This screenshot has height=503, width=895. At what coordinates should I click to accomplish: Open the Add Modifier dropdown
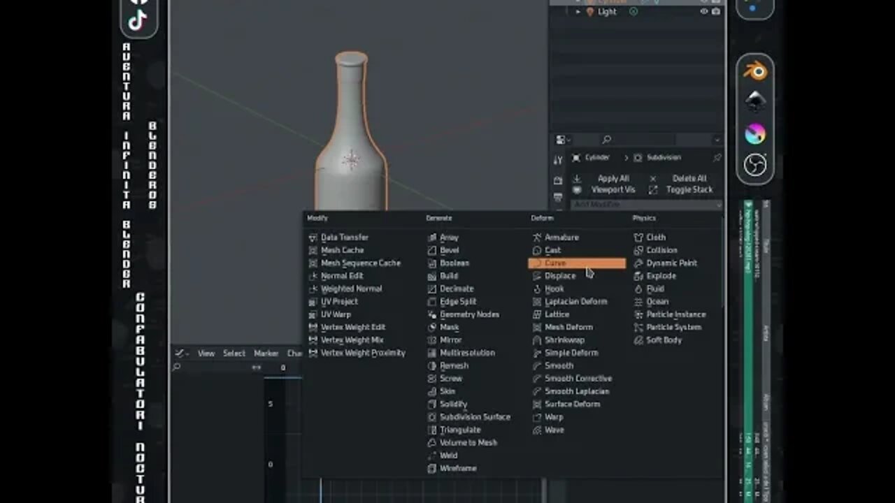point(647,205)
